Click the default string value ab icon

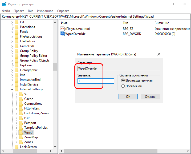click(x=63, y=29)
